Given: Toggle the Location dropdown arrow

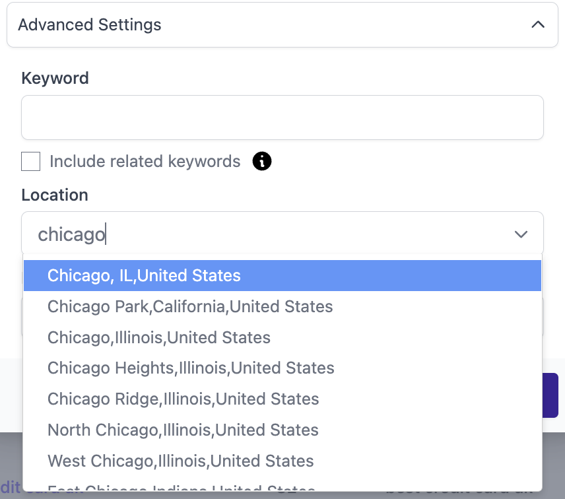Looking at the screenshot, I should tap(521, 234).
